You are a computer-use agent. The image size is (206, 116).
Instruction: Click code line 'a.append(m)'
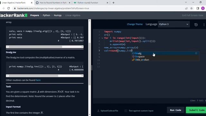coord(117,44)
